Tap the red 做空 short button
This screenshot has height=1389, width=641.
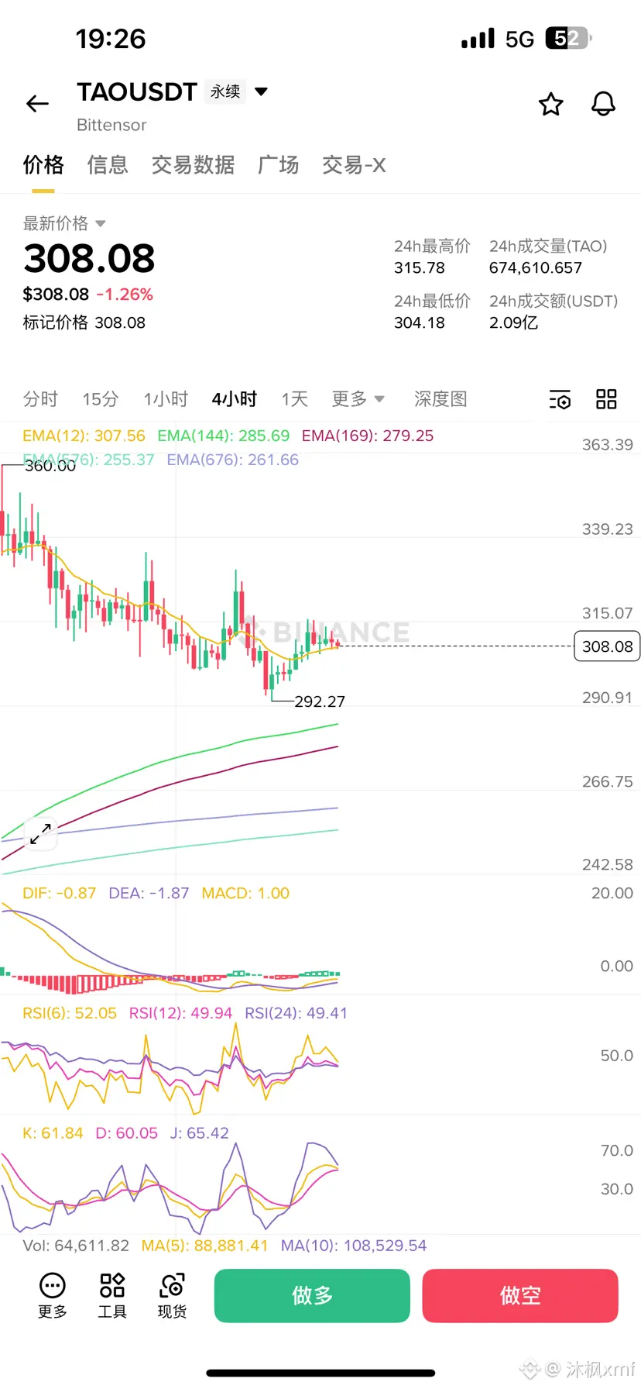click(520, 1295)
